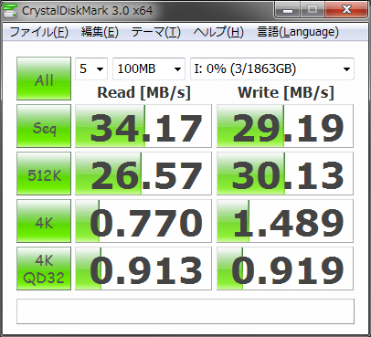This screenshot has width=371, height=337.
Task: Select the Seq read result 34.17
Action: [x=143, y=126]
